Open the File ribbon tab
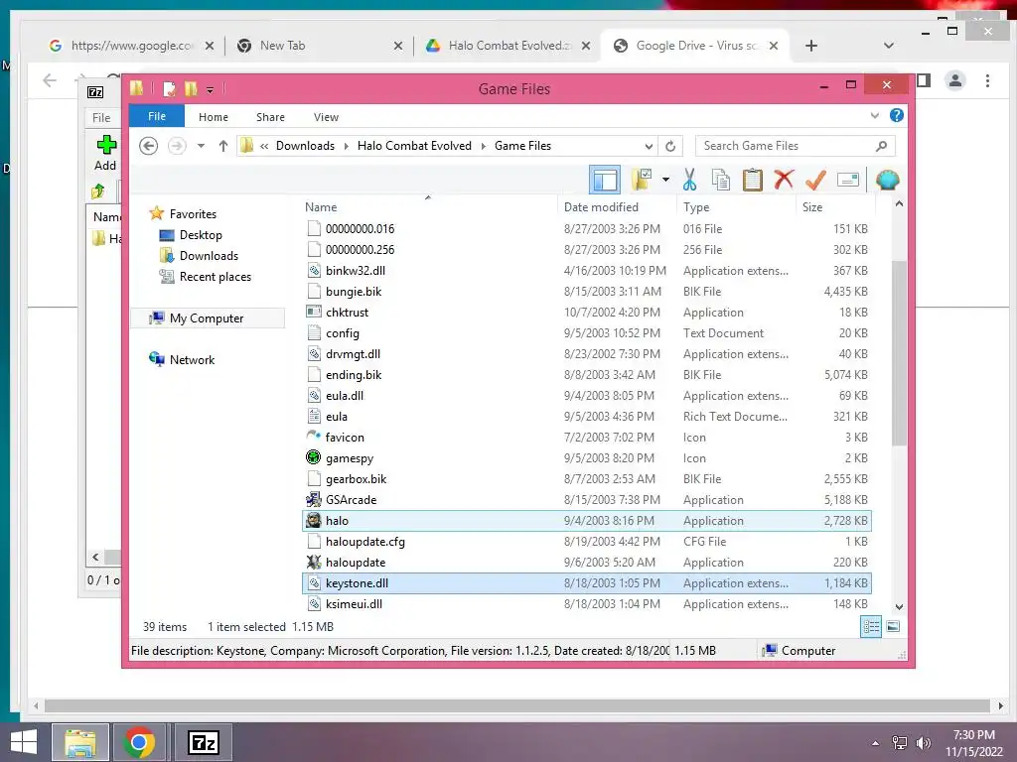Viewport: 1017px width, 762px height. 157,116
